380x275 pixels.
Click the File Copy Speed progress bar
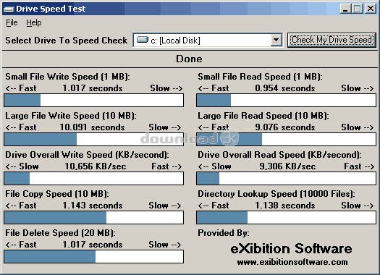94,217
